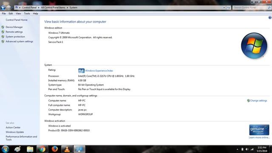Click the javes pc computer description
Image resolution: width=272 pixels, height=153 pixels.
click(82, 110)
